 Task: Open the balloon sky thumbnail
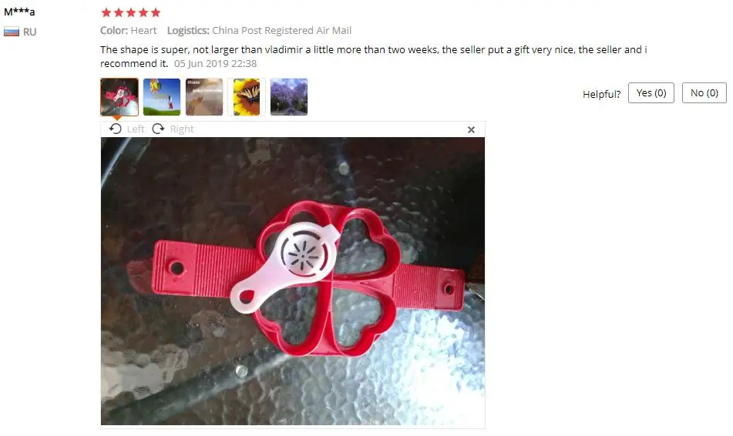coord(162,97)
